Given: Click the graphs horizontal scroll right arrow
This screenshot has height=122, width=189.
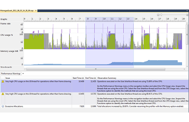Looking at the screenshot, I should [x=184, y=69].
